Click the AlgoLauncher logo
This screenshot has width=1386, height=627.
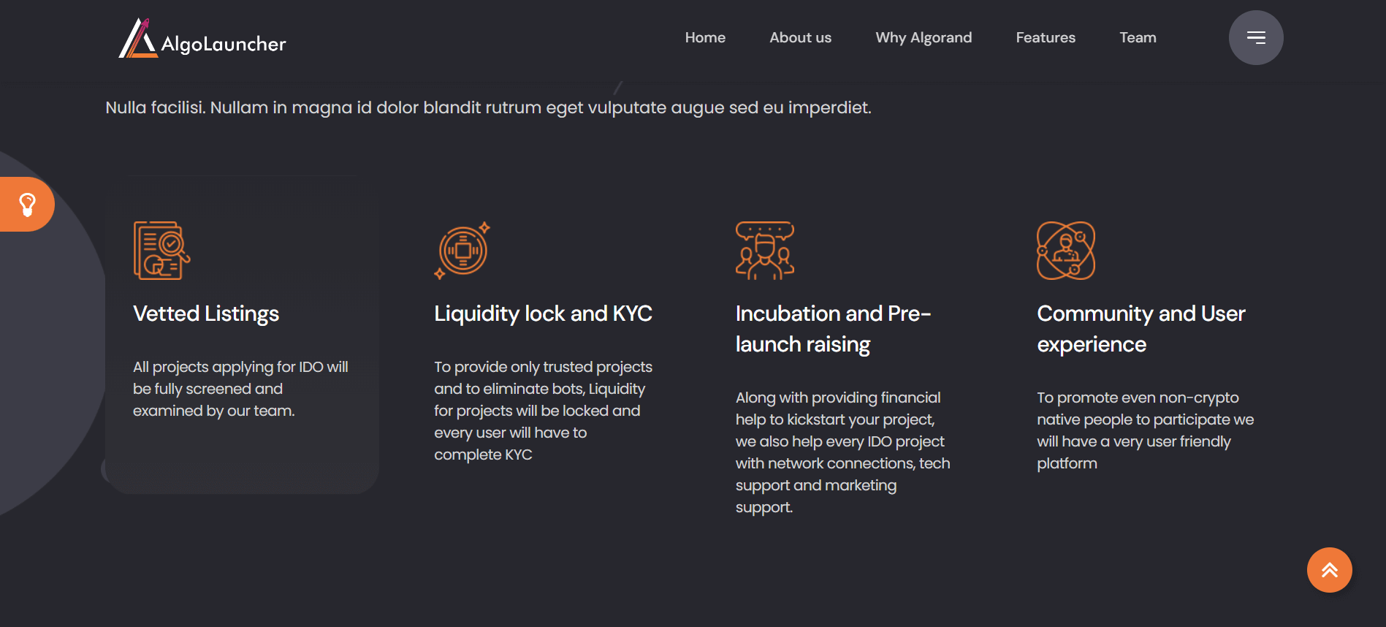click(x=202, y=39)
